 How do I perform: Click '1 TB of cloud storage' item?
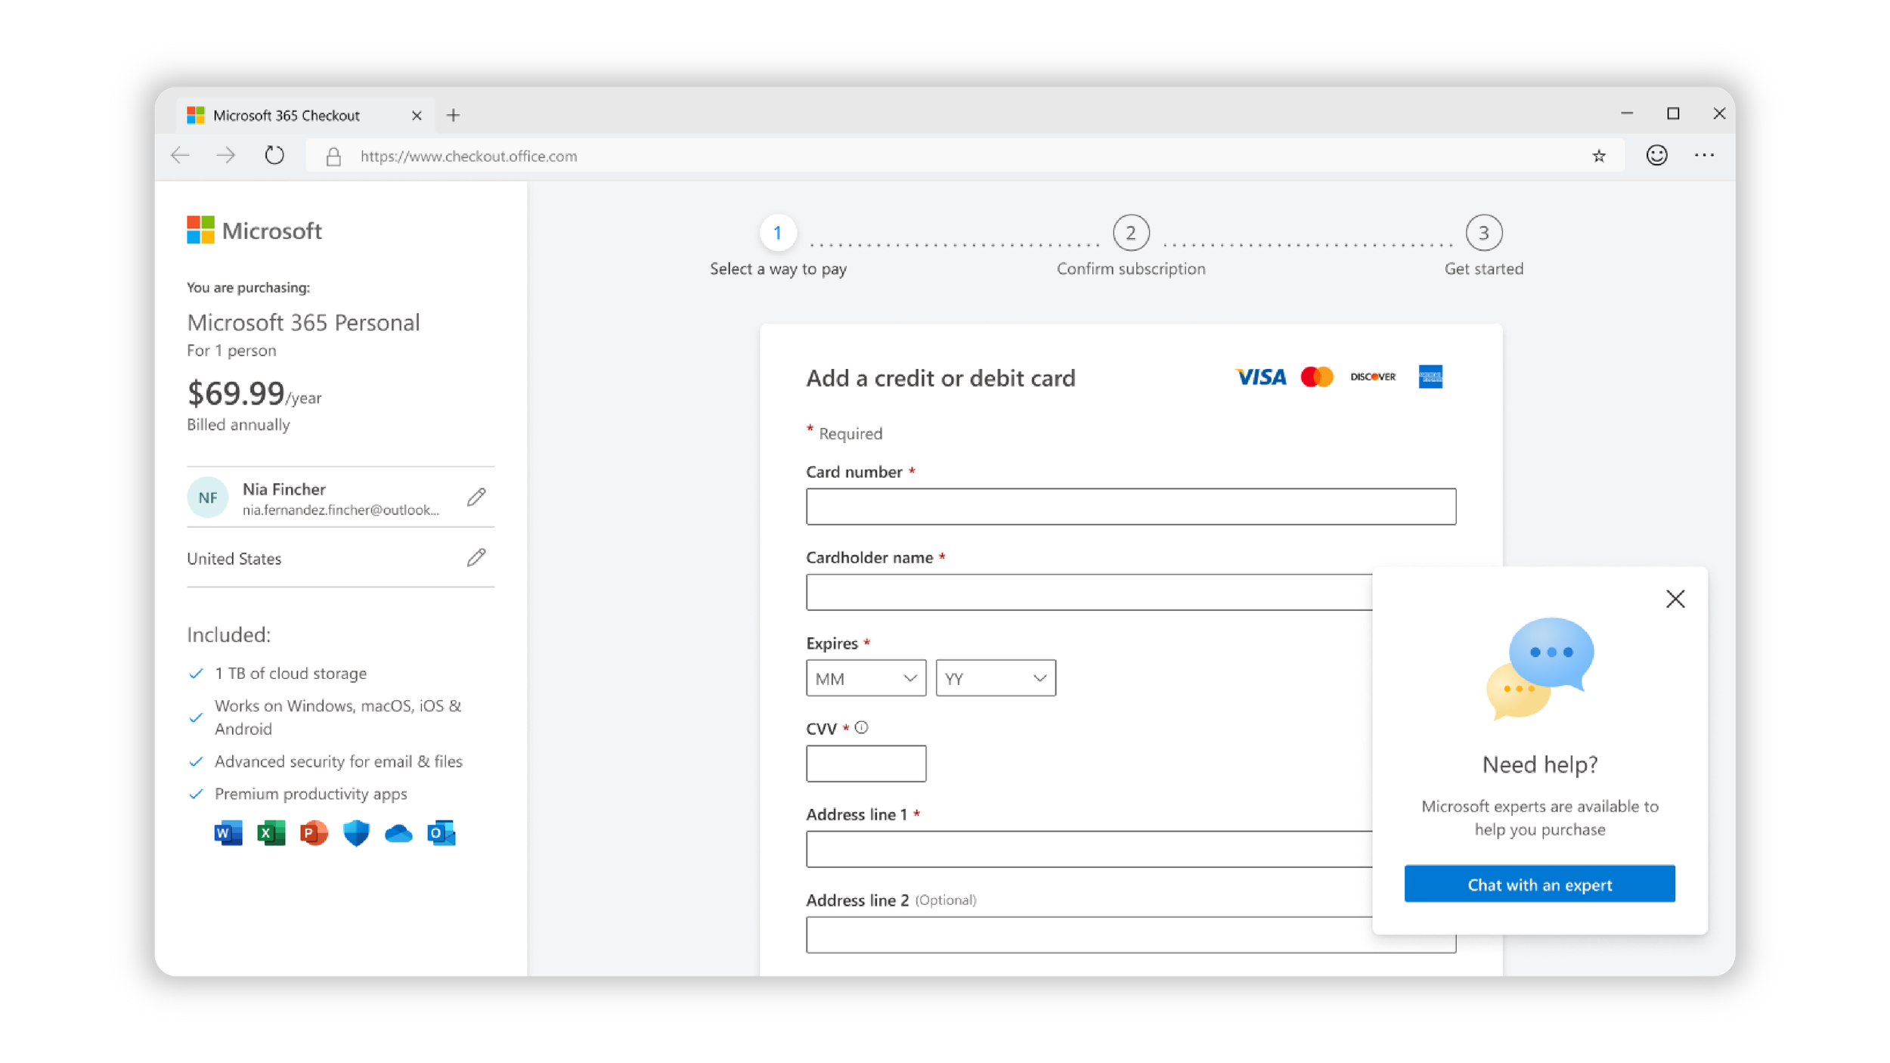(290, 674)
